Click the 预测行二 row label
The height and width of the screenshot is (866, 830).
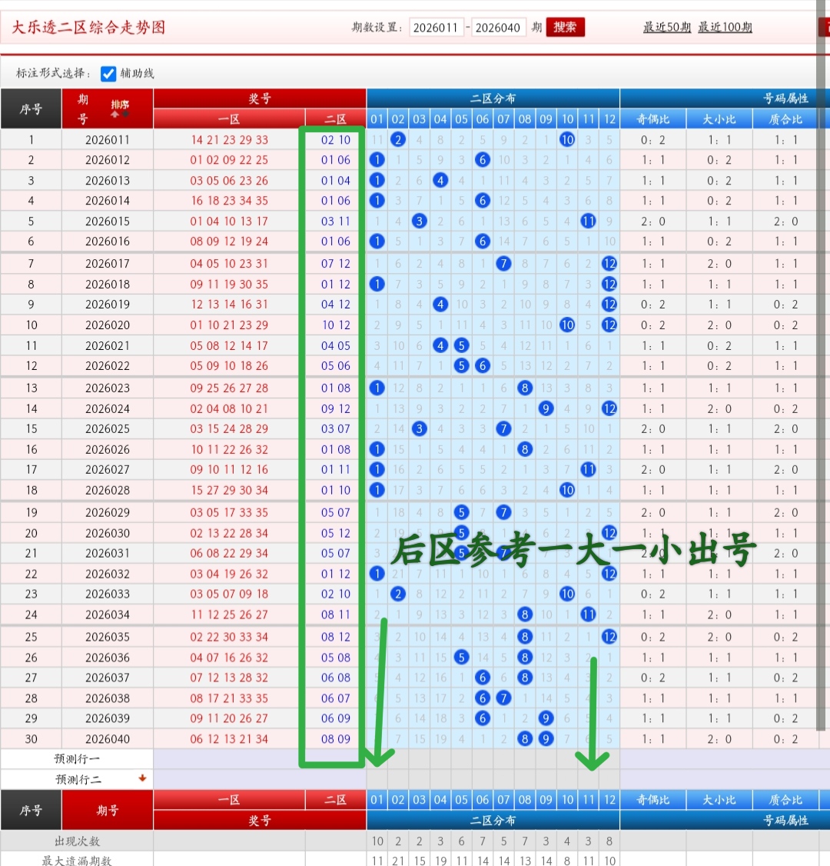(78, 779)
